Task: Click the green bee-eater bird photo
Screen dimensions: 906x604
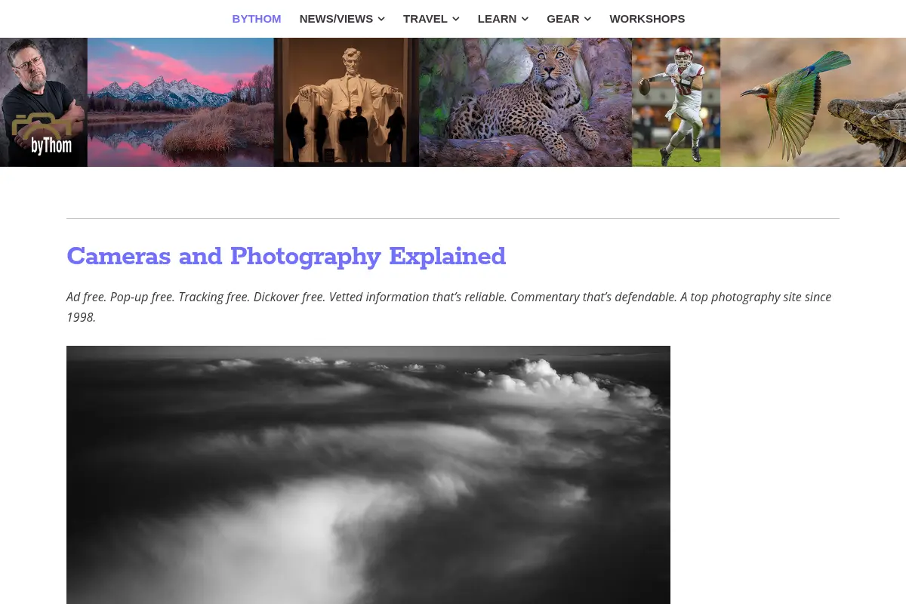Action: pyautogui.click(x=813, y=102)
